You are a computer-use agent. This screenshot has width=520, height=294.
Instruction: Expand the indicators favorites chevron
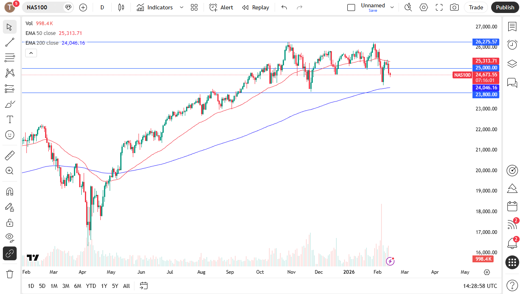[x=182, y=7]
